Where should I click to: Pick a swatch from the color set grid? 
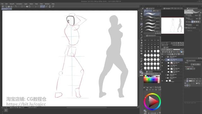[151, 79]
